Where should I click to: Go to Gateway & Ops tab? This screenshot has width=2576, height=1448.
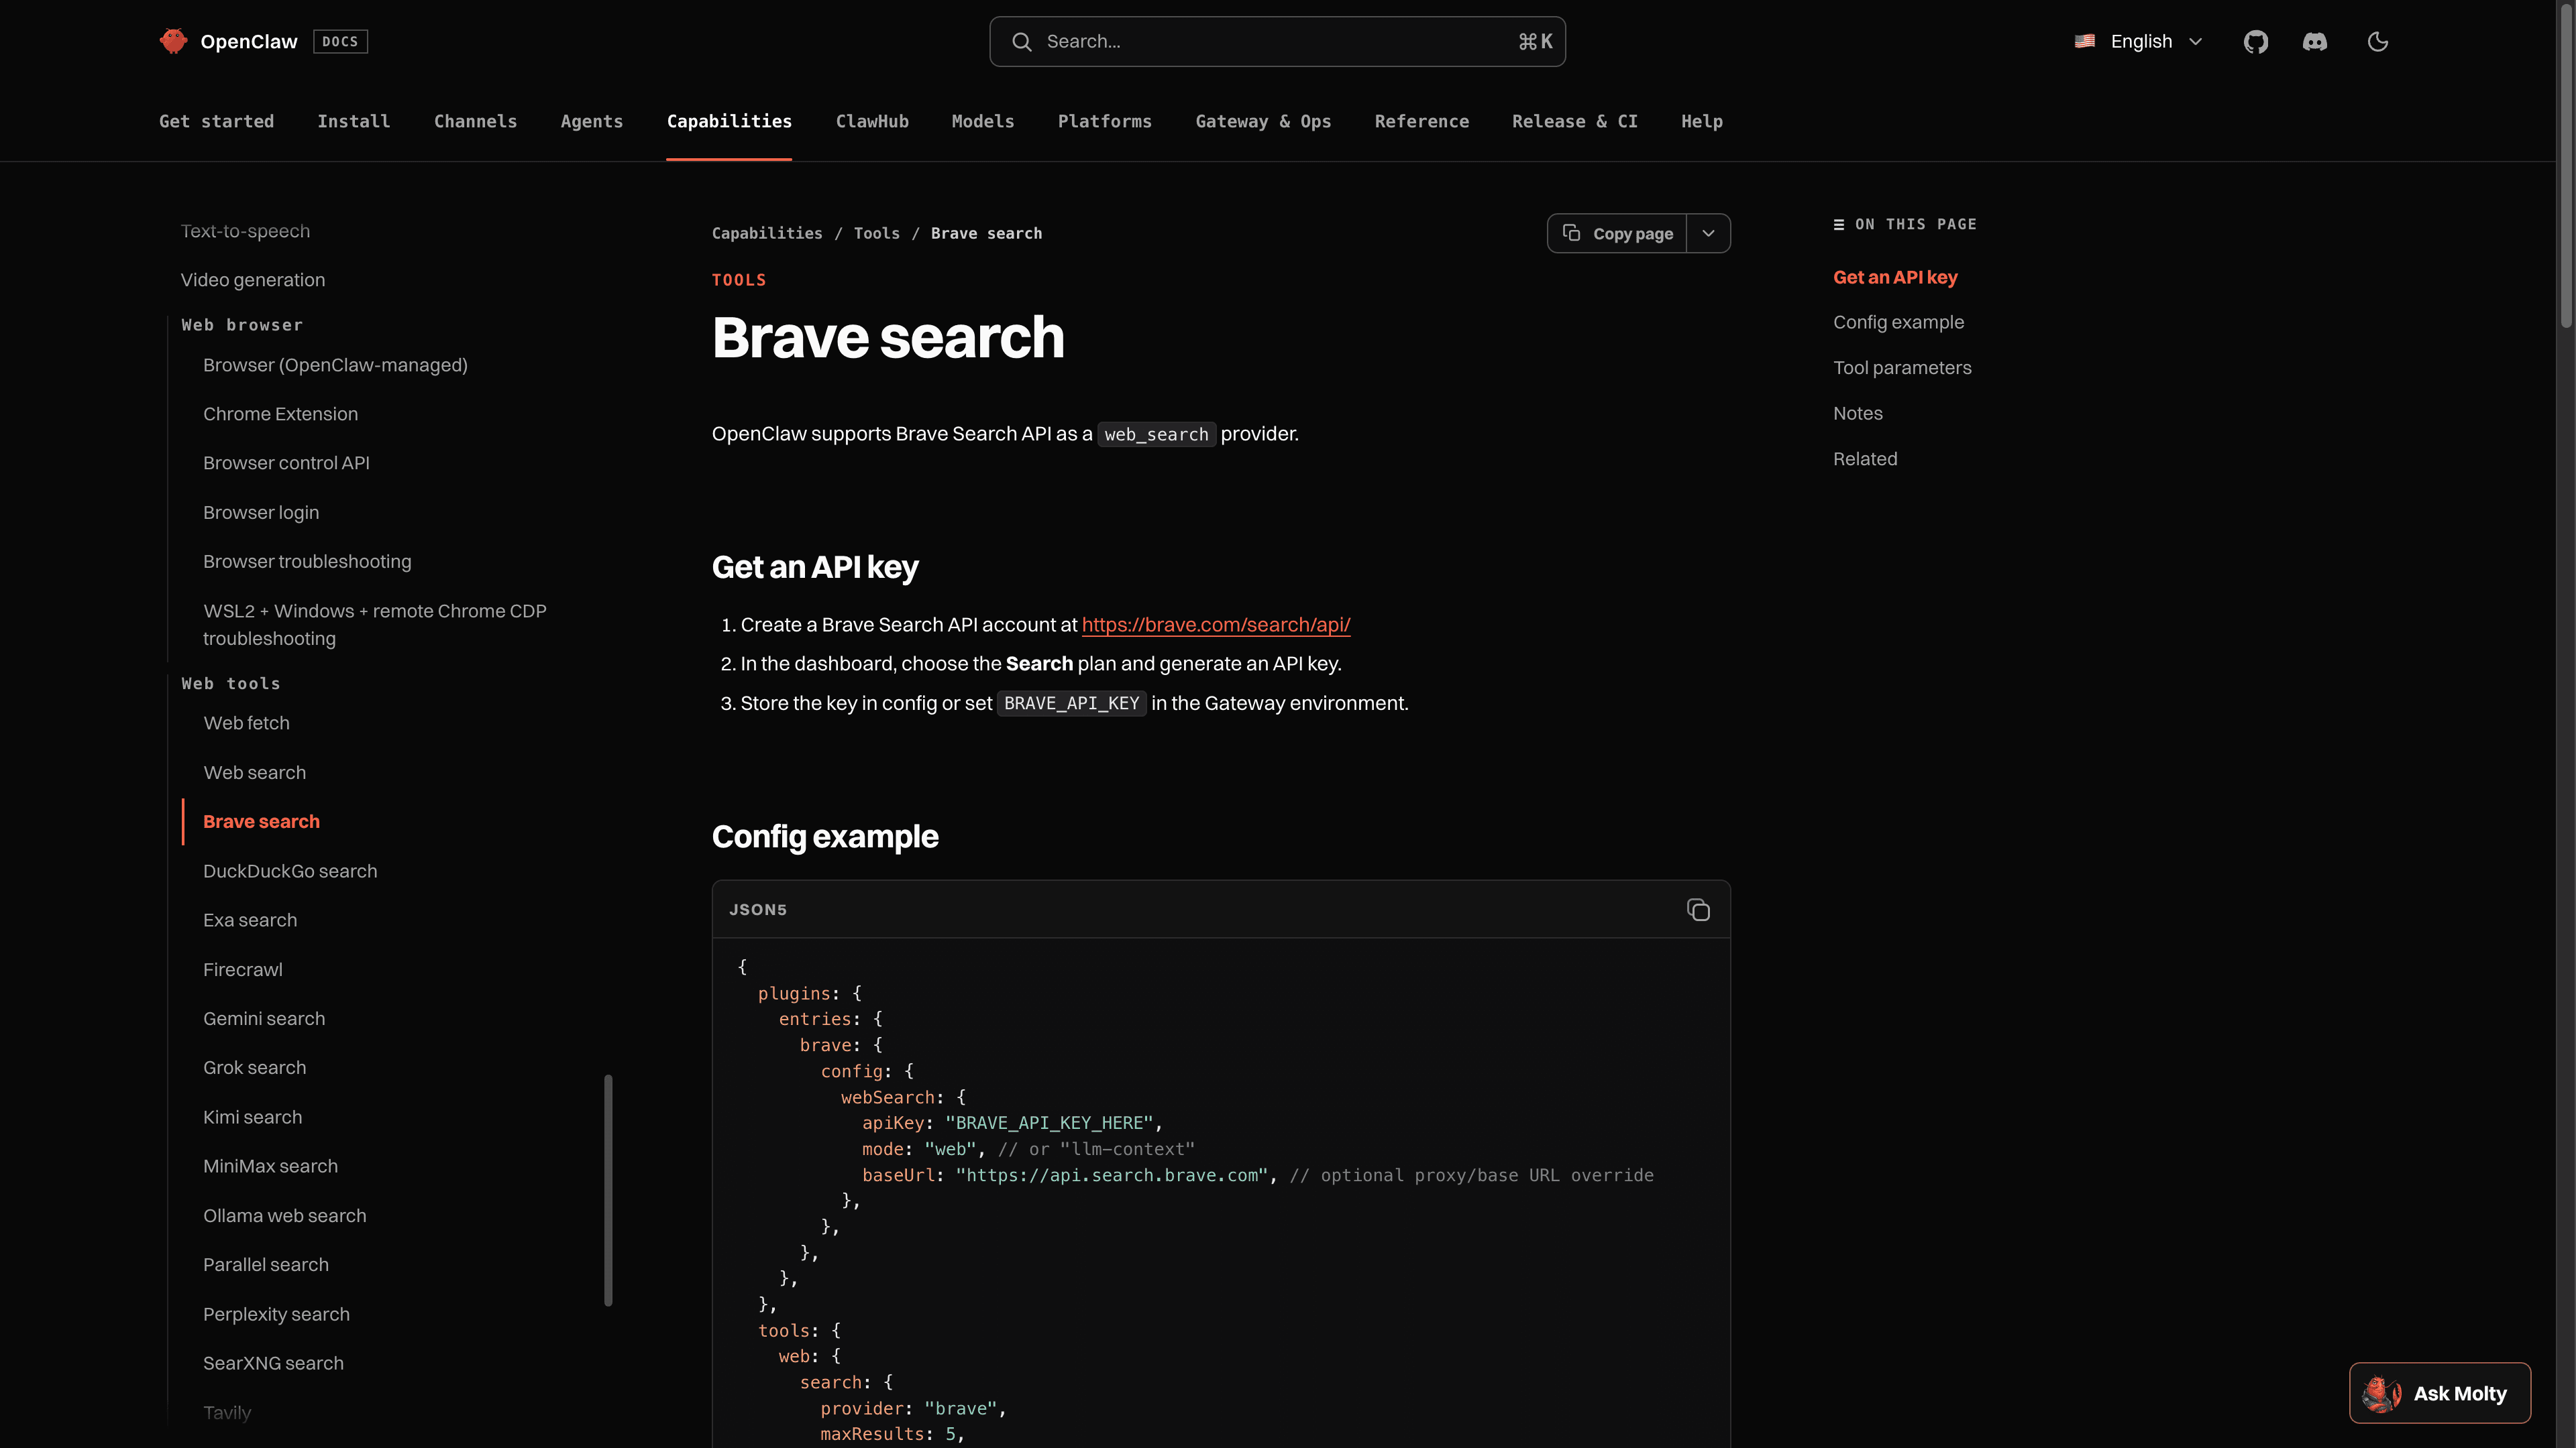[x=1263, y=121]
